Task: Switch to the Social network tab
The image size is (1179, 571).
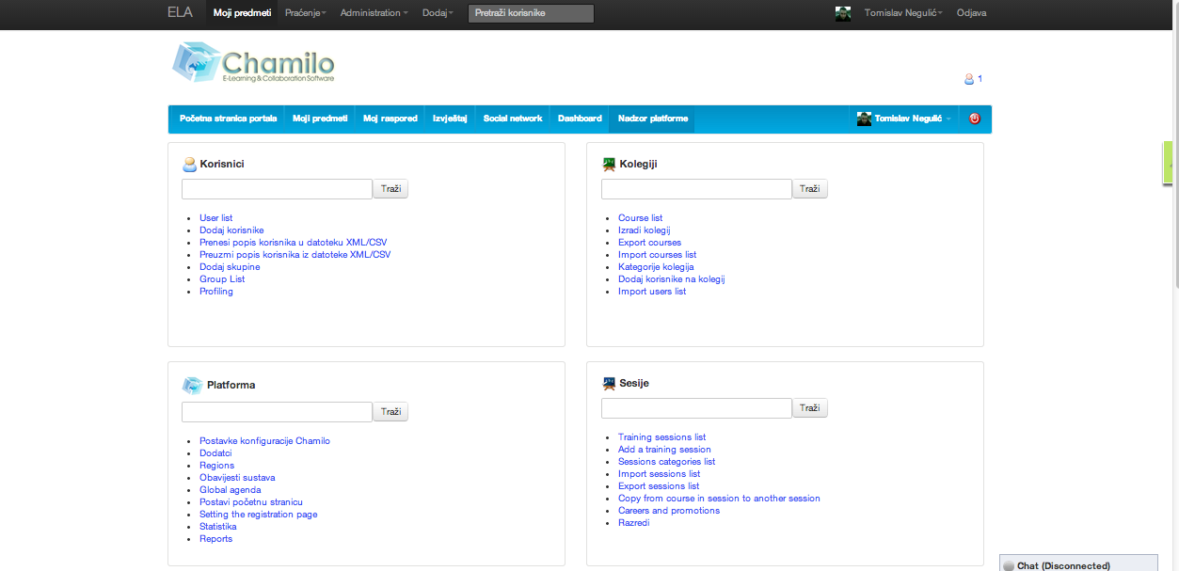Action: [x=513, y=119]
